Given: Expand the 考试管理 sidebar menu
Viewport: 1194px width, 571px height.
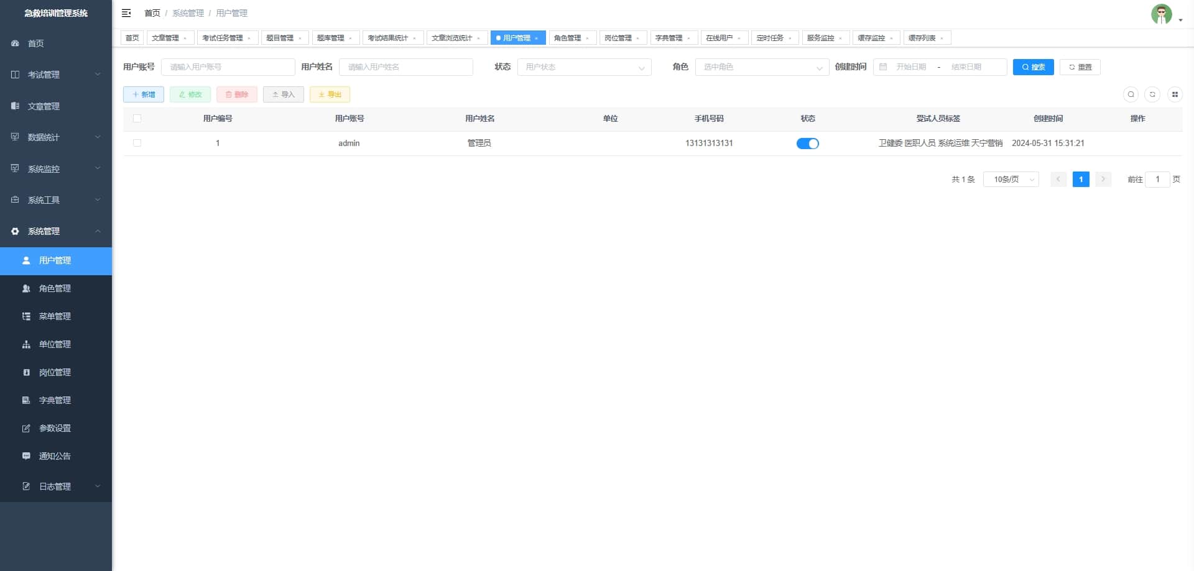Looking at the screenshot, I should coord(56,75).
